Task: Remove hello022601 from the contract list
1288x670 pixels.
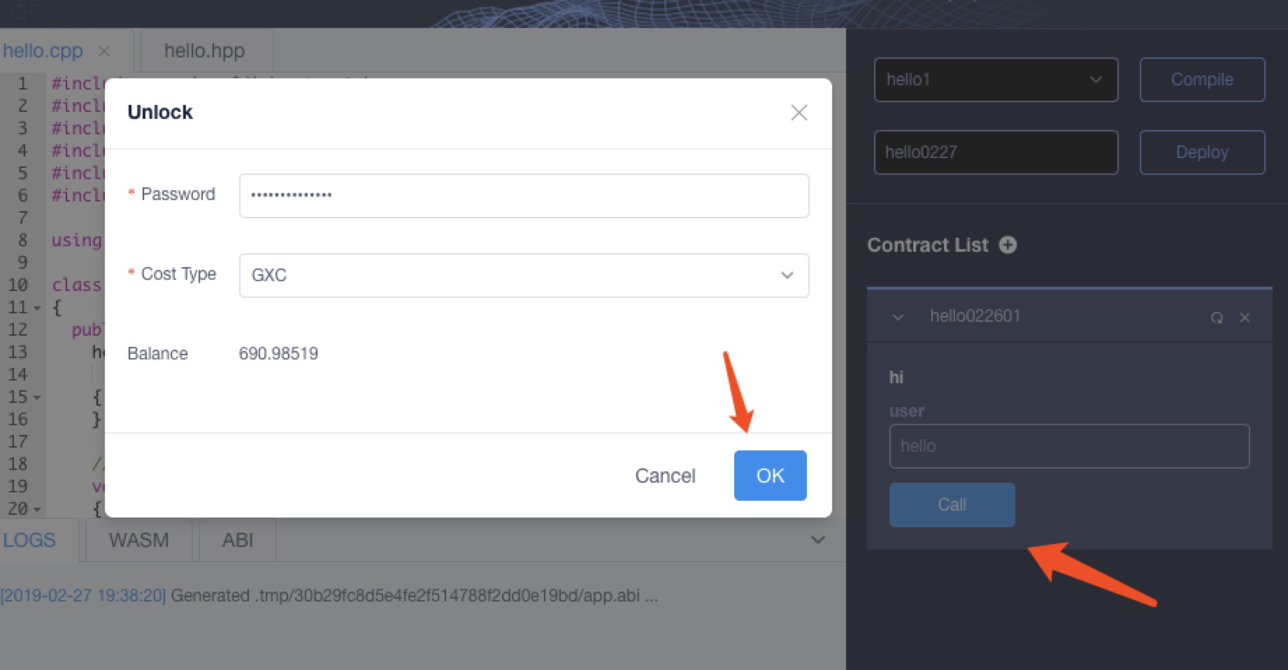Action: (1245, 318)
